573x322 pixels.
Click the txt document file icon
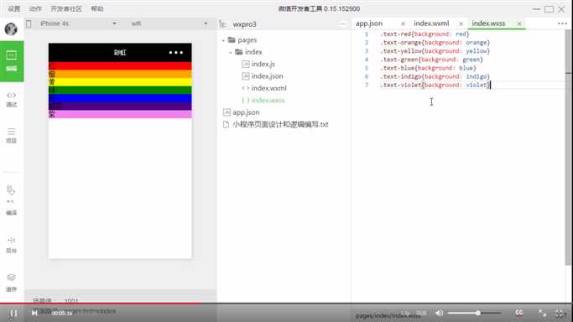pos(227,124)
